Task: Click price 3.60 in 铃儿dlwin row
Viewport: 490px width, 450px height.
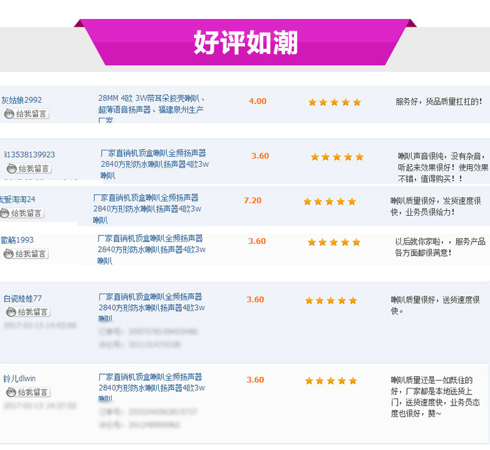Action: [x=255, y=379]
